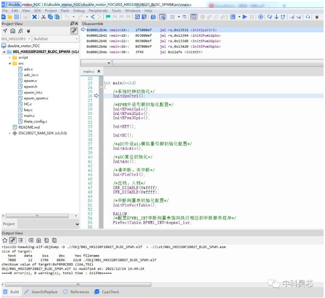Screen dimensions: 325x298
Task: Click the yellow Open folder toolbar icon
Action: click(10, 17)
